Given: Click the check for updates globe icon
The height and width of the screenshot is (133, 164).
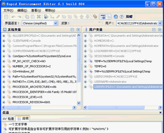Looking at the screenshot, I should coord(116,17).
